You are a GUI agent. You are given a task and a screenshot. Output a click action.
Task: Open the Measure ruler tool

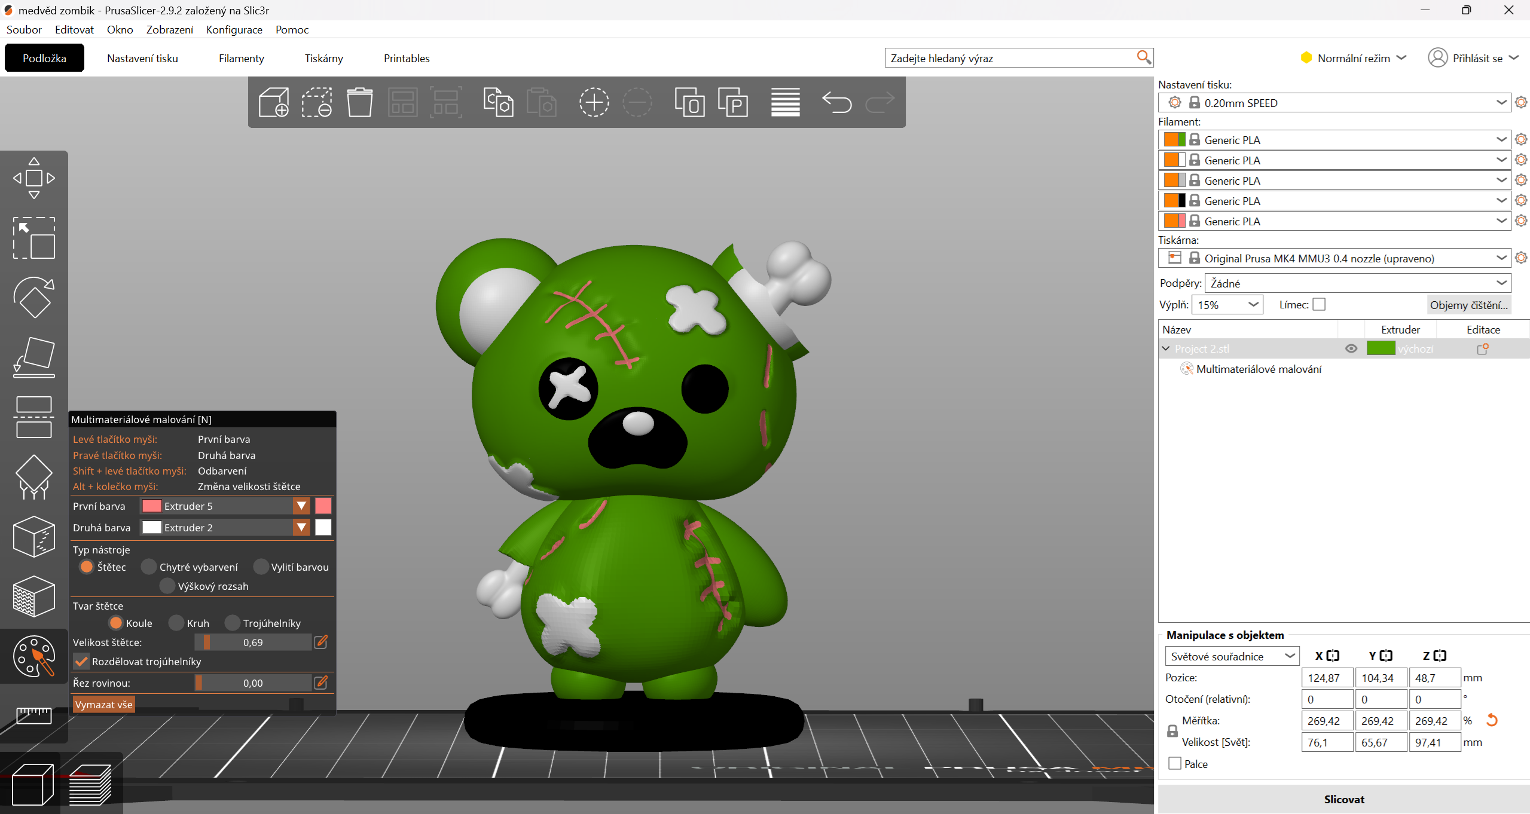34,714
